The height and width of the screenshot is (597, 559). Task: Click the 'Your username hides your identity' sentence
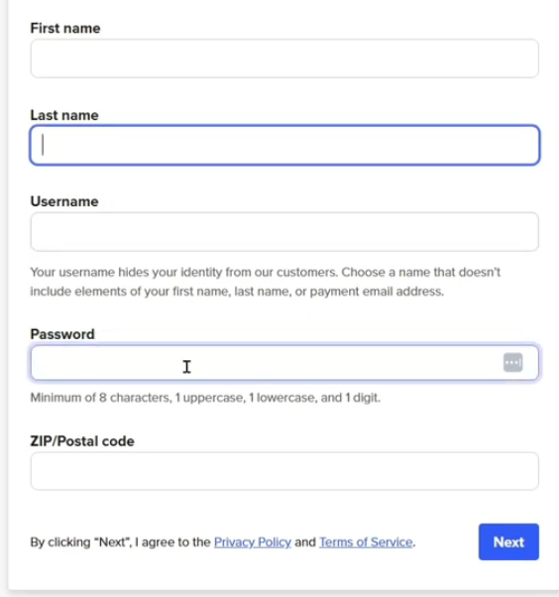[184, 273]
